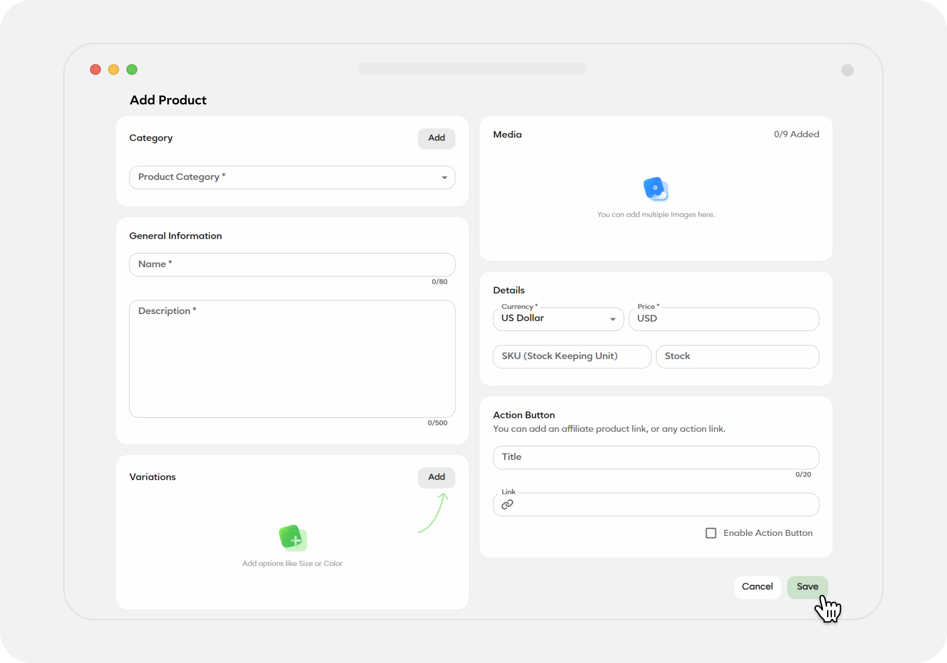
Task: Click the yellow minimize button on window
Action: click(x=113, y=69)
